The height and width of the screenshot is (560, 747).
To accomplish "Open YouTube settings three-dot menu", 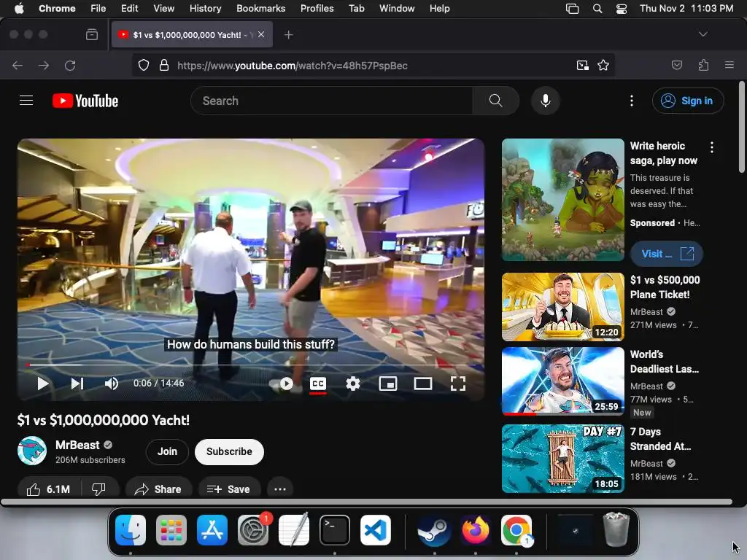I will pos(632,101).
